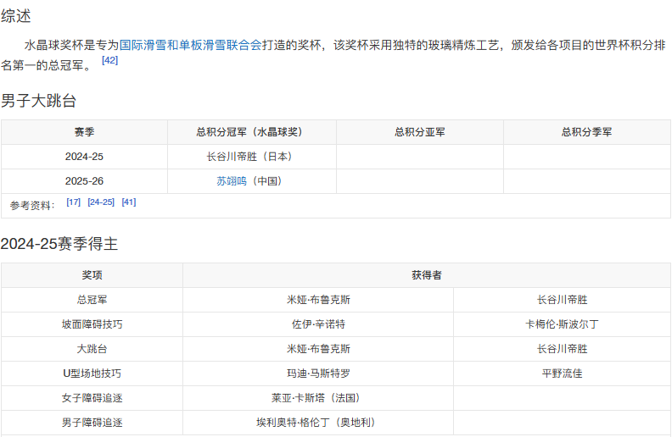The height and width of the screenshot is (437, 672).
Task: Click reference citation [42]
Action: point(109,60)
